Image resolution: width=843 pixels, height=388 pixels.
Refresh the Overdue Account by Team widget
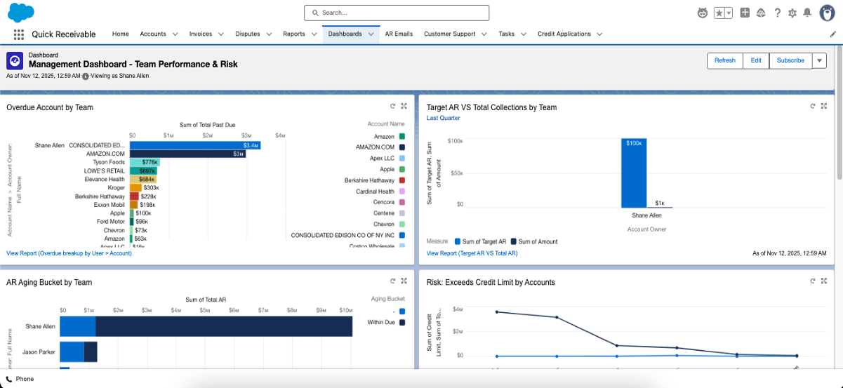click(x=393, y=106)
